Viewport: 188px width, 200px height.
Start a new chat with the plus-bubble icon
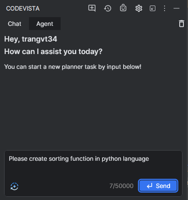coord(92,8)
